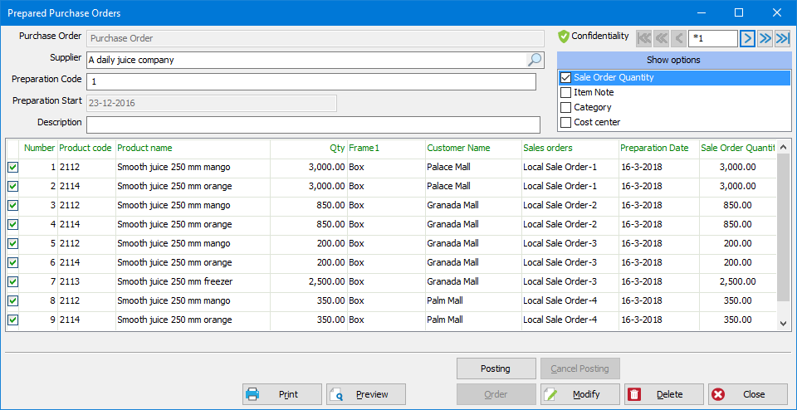Uncheck the checkbox for row 5
Screen dimensions: 797x410
[12, 243]
